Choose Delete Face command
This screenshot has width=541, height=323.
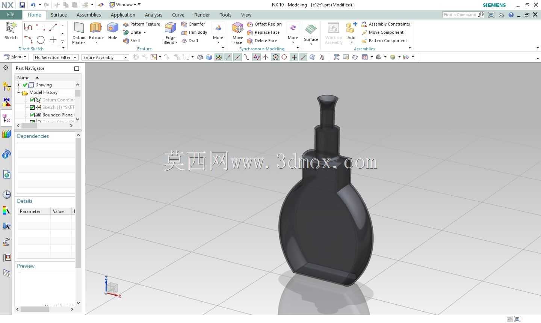262,41
